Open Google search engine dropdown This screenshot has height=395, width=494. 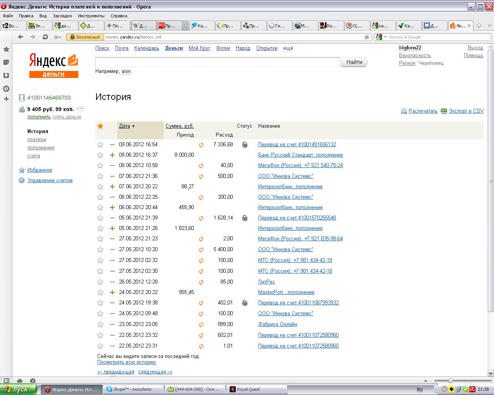pyautogui.click(x=381, y=37)
